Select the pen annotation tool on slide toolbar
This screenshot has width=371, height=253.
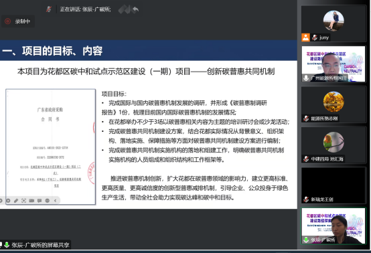pos(16,201)
